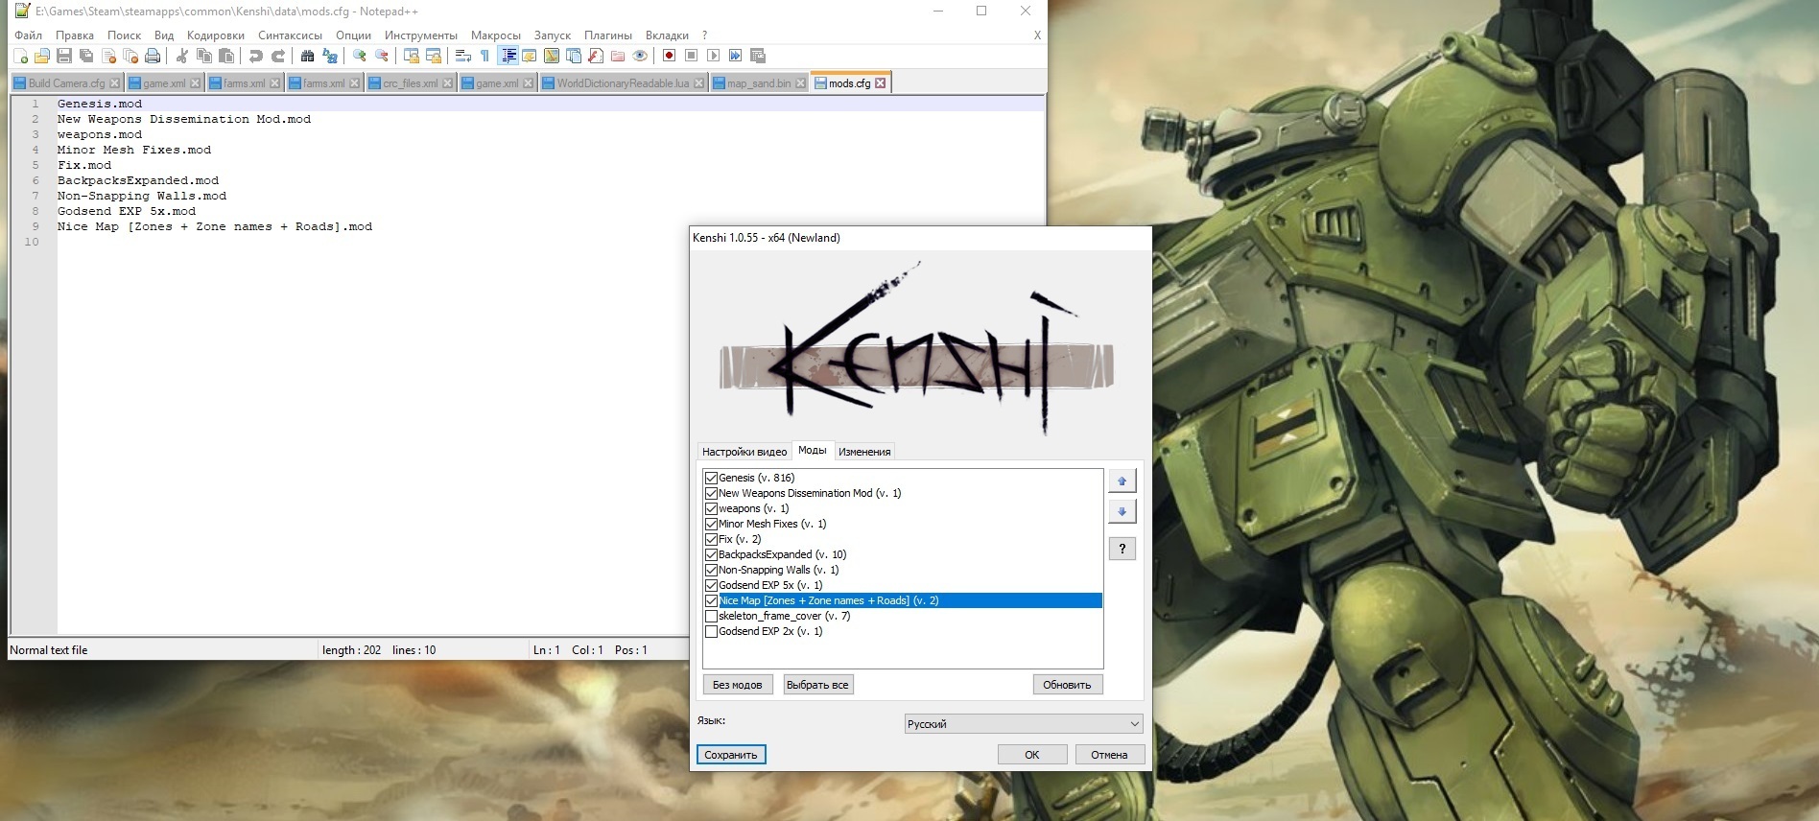Click OK in the Kenshi launcher
The height and width of the screenshot is (821, 1819).
tap(1032, 755)
